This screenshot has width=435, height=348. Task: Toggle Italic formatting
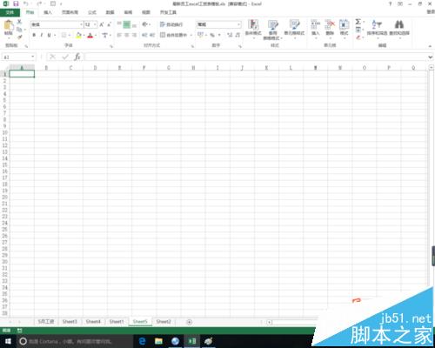click(42, 35)
